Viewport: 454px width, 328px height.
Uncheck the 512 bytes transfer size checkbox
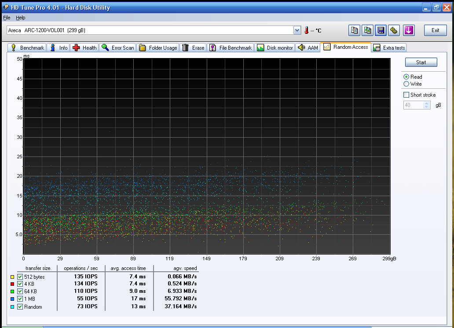click(20, 277)
